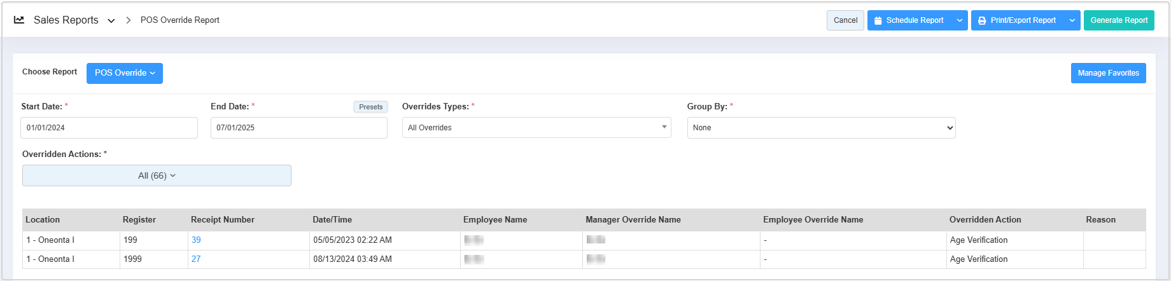Click the Generate Report button
Screen dimensions: 1171x281
click(x=1119, y=20)
